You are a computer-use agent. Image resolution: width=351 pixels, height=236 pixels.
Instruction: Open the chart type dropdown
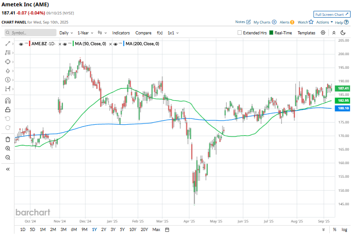(102, 33)
